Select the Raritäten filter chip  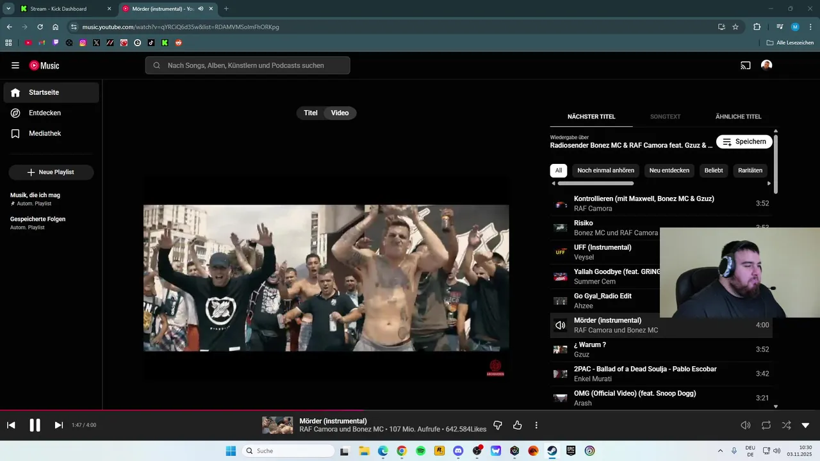[x=750, y=170]
